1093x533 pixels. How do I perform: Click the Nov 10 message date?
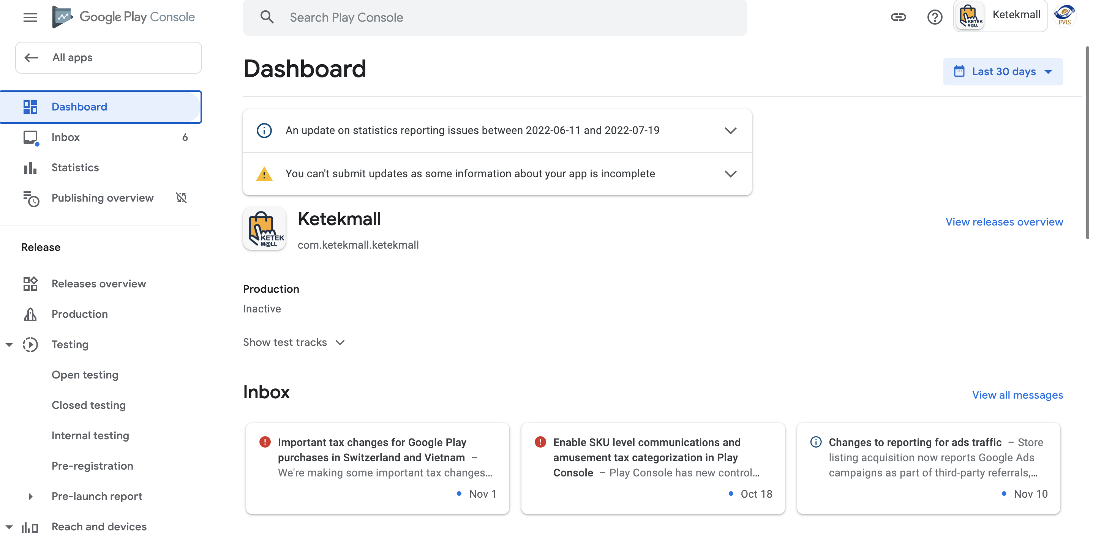coord(1031,494)
